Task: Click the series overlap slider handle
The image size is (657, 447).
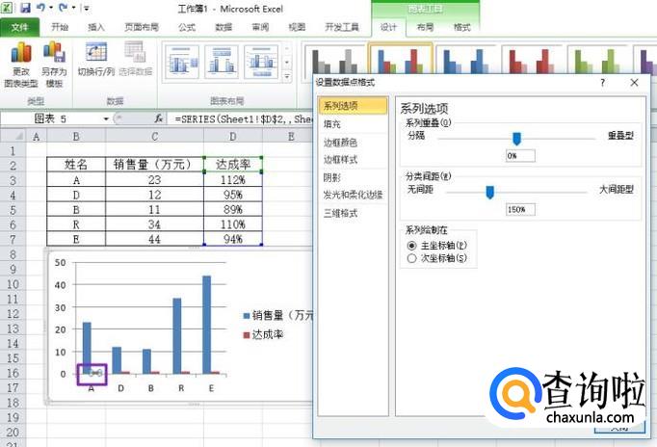Action: [516, 138]
